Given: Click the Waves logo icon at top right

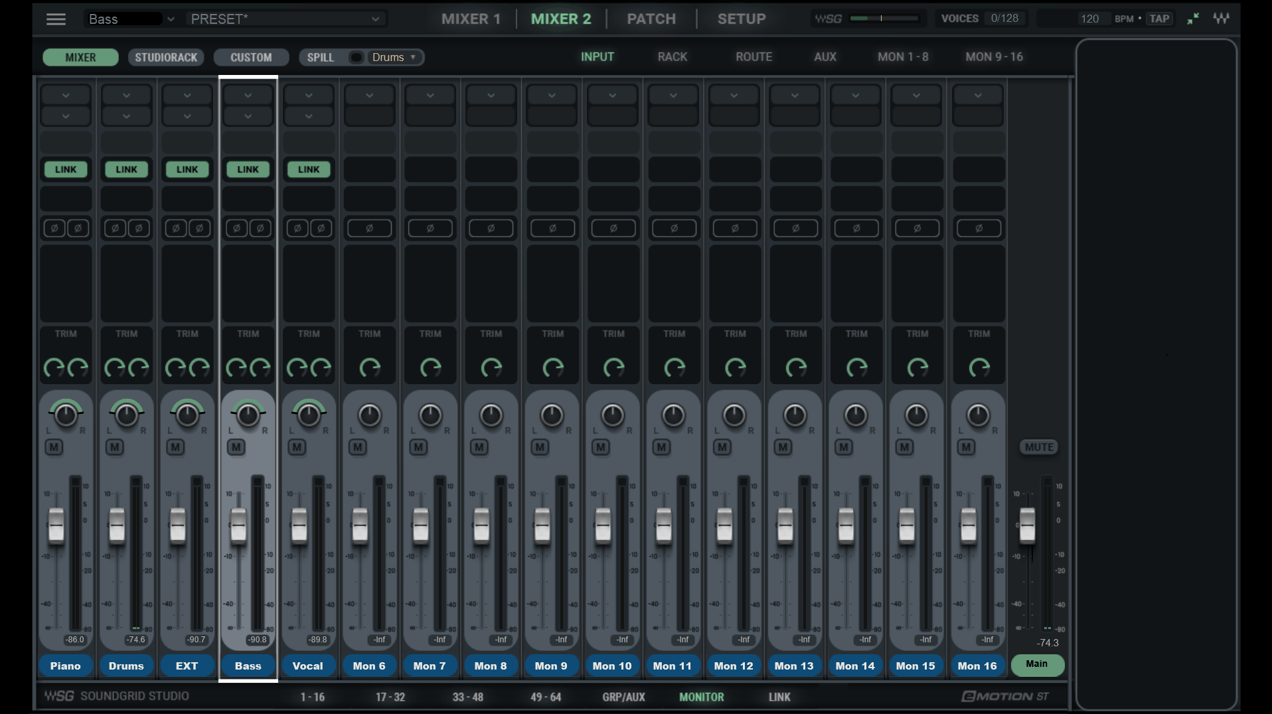Looking at the screenshot, I should (x=1221, y=19).
